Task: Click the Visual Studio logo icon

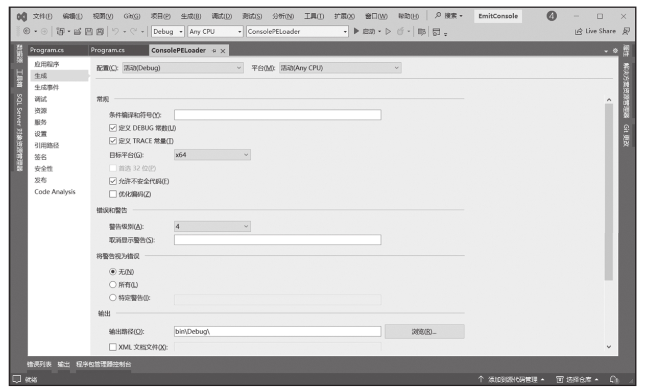Action: click(22, 16)
